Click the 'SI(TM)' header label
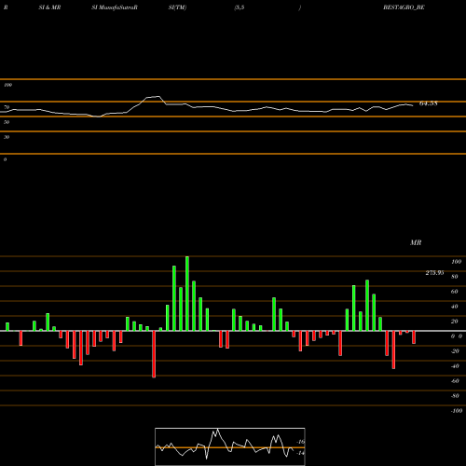Image resolution: width=466 pixels, height=466 pixels. (x=177, y=7)
